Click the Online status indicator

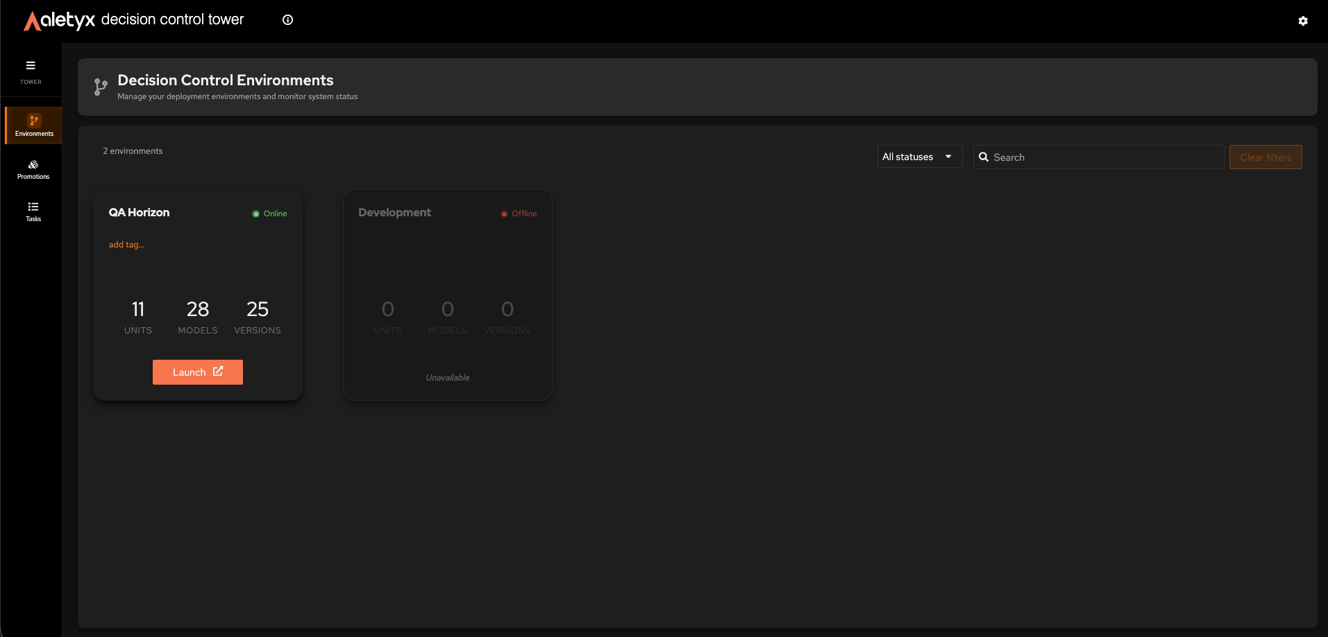(x=269, y=213)
